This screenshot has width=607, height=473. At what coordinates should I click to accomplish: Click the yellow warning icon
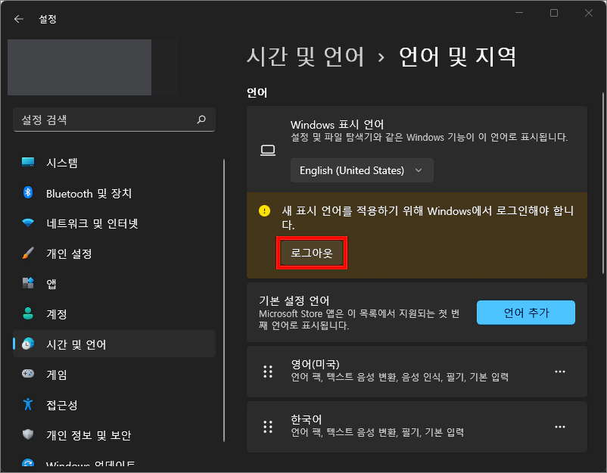point(264,211)
